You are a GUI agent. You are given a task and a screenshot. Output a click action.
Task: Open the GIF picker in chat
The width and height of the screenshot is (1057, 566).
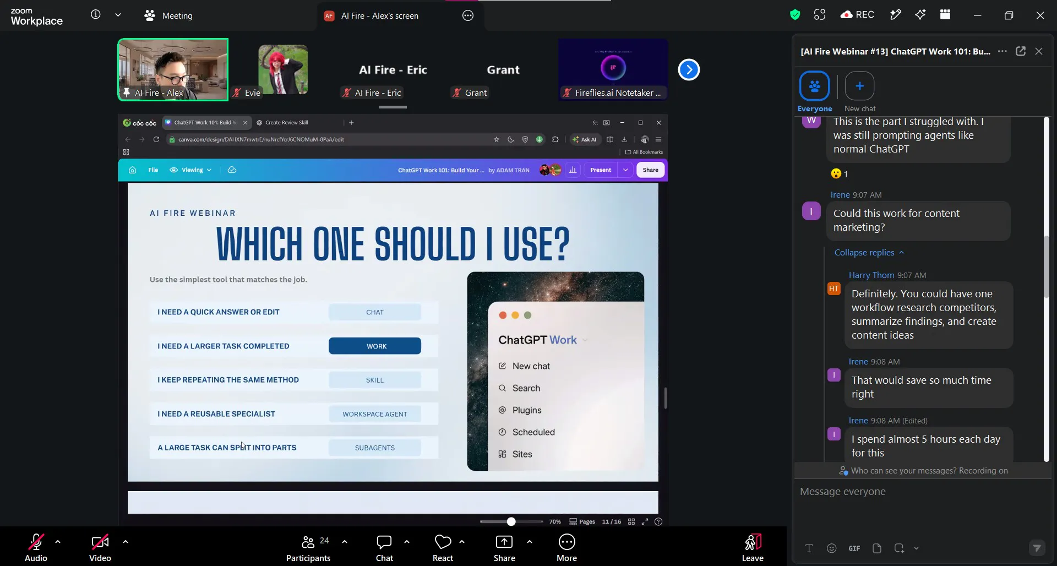tap(854, 548)
